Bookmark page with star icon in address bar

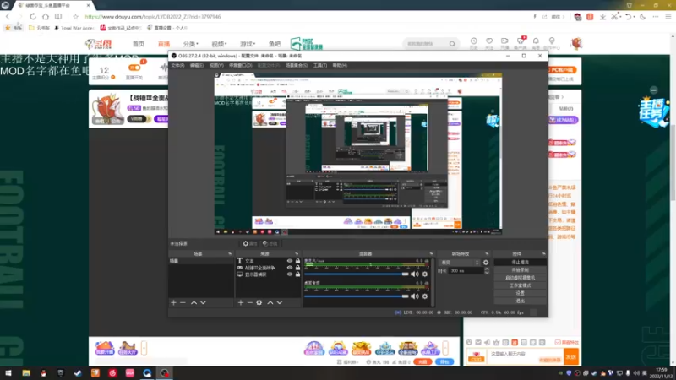coord(75,16)
